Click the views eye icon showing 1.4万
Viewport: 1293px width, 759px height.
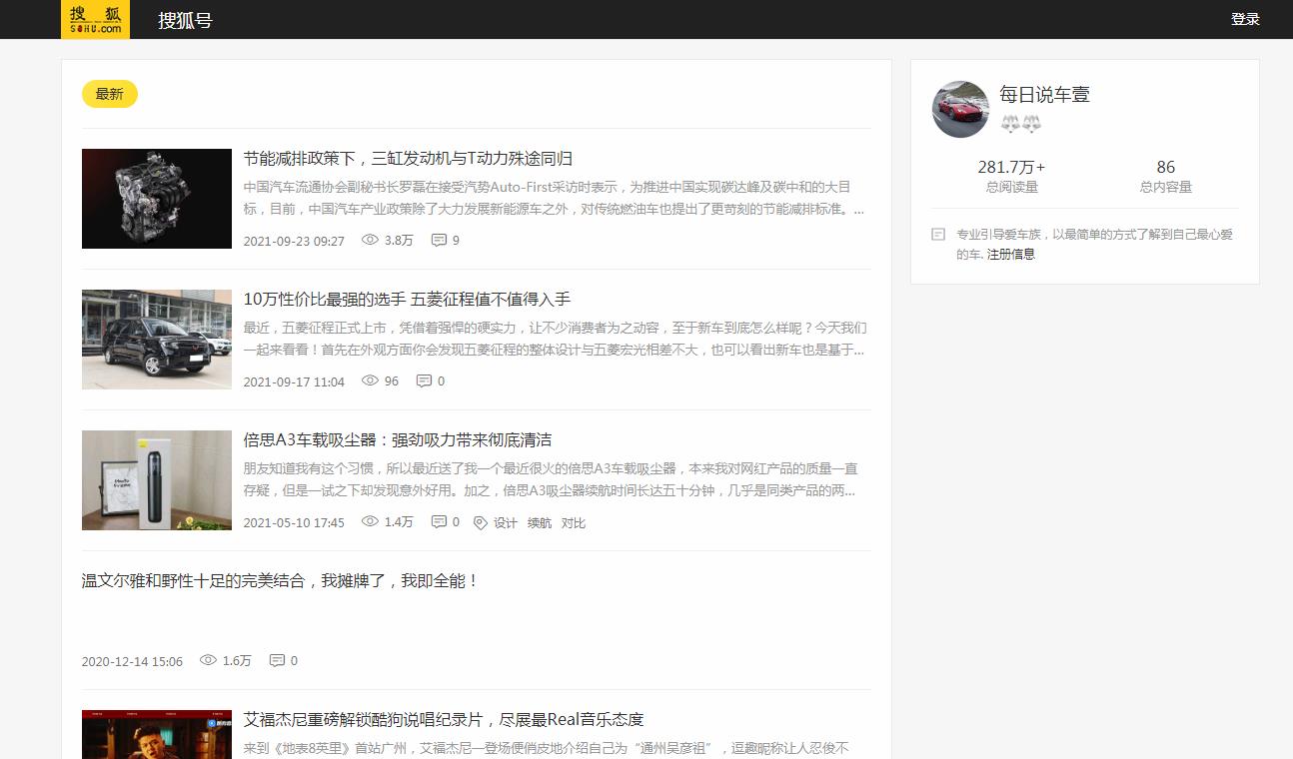point(370,521)
